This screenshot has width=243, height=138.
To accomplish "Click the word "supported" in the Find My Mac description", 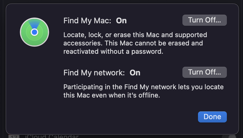I will pyautogui.click(x=193, y=35).
